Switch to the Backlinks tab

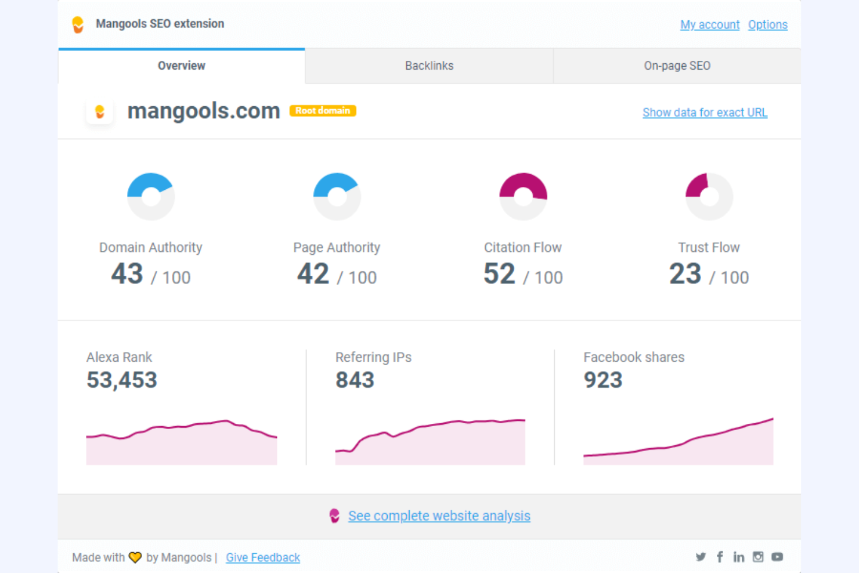[x=429, y=66]
